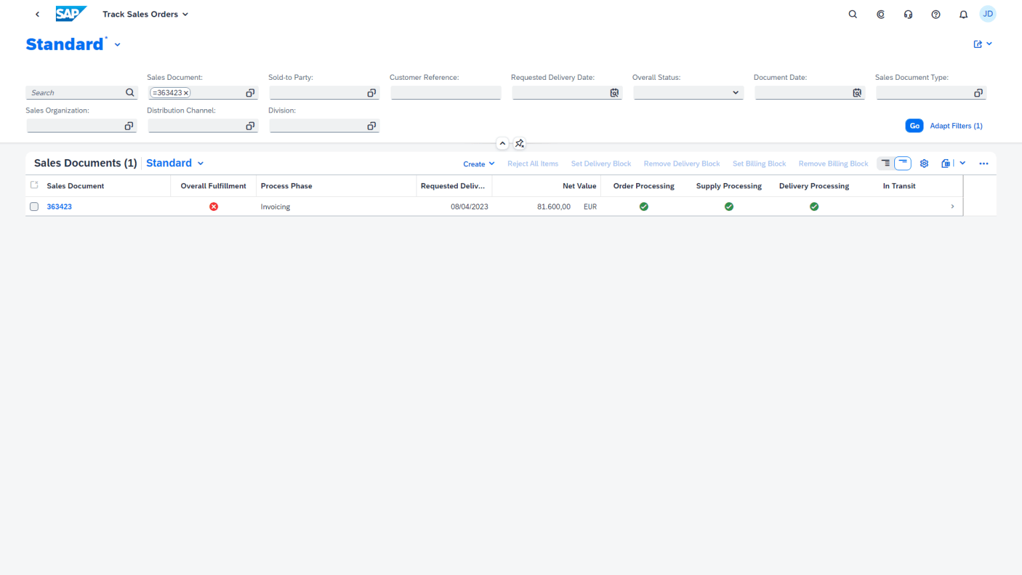
Task: Export table using the spreadsheet export icon
Action: pos(945,163)
